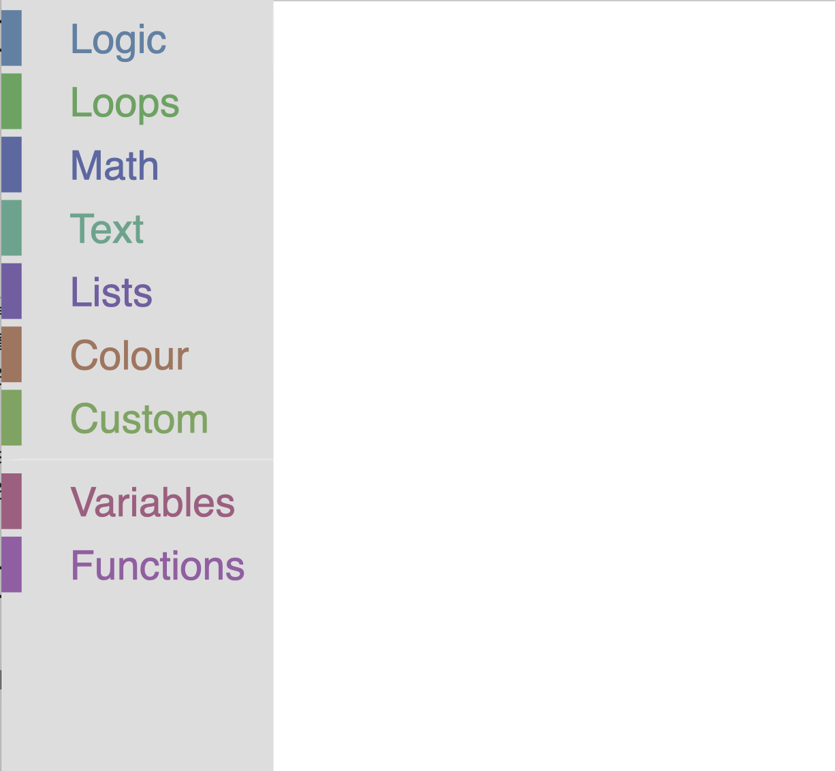Image resolution: width=835 pixels, height=771 pixels.
Task: Click the violet swatch beside Functions
Action: point(12,565)
